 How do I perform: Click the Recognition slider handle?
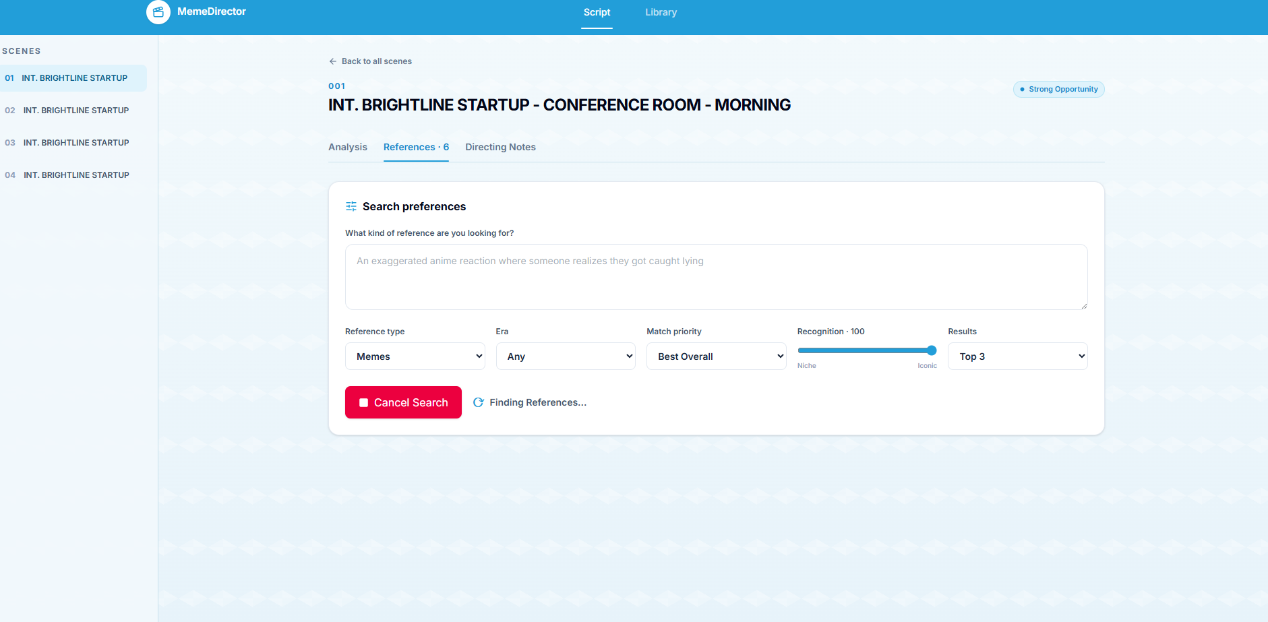[932, 350]
